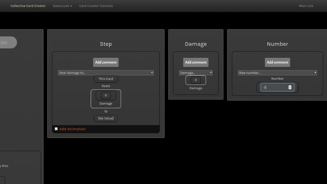
Task: Focus the Number input field
Action: pyautogui.click(x=277, y=87)
